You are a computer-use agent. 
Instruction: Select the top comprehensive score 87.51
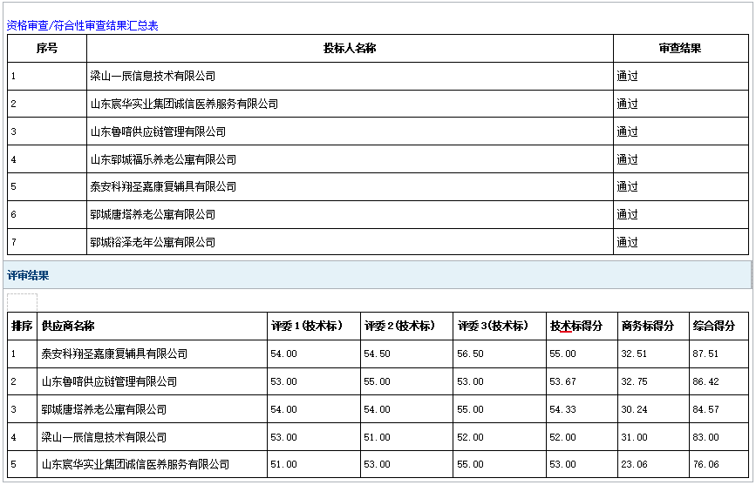[706, 354]
